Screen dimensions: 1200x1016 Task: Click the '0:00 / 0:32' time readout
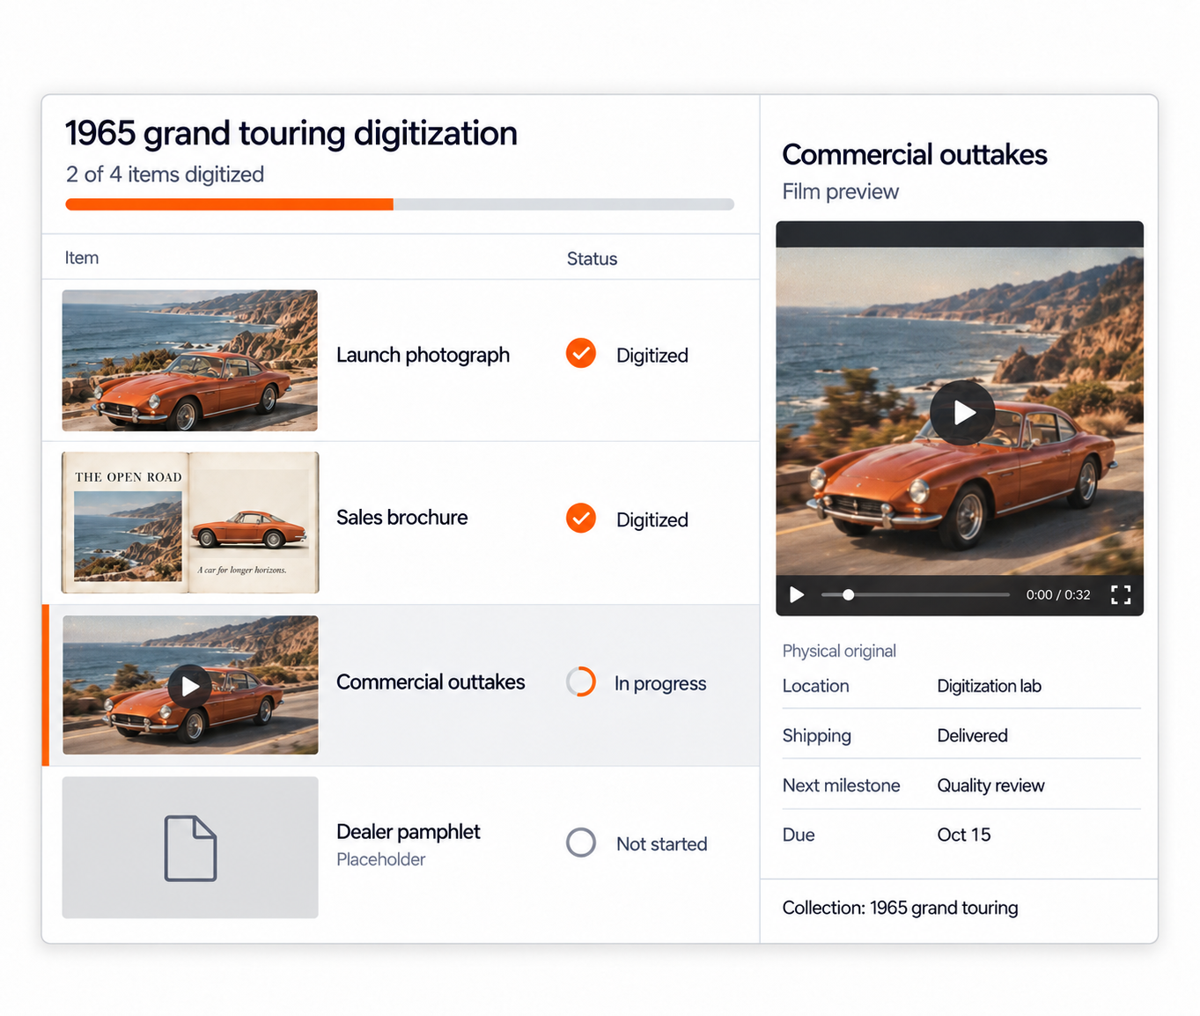1058,595
